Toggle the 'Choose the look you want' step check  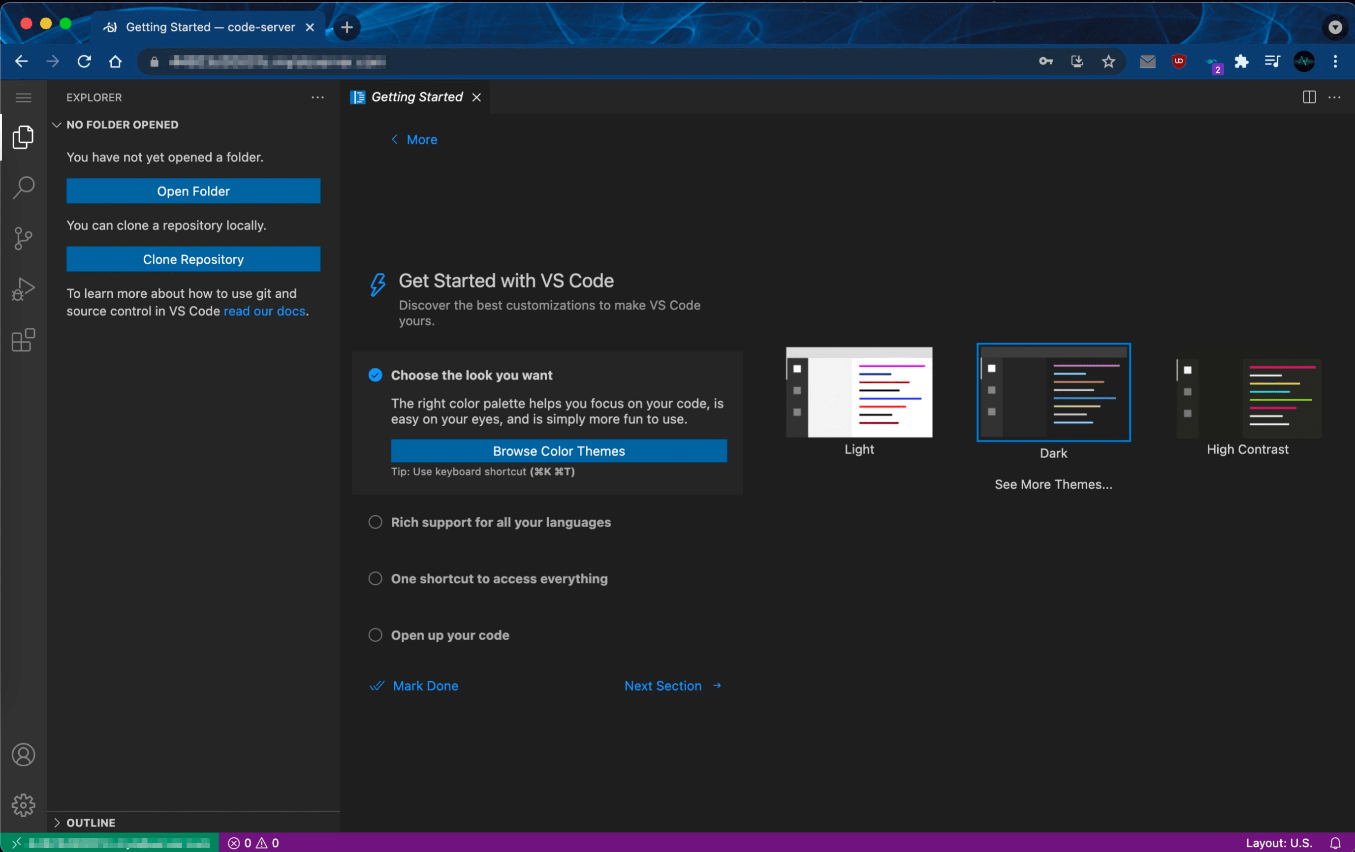[376, 375]
